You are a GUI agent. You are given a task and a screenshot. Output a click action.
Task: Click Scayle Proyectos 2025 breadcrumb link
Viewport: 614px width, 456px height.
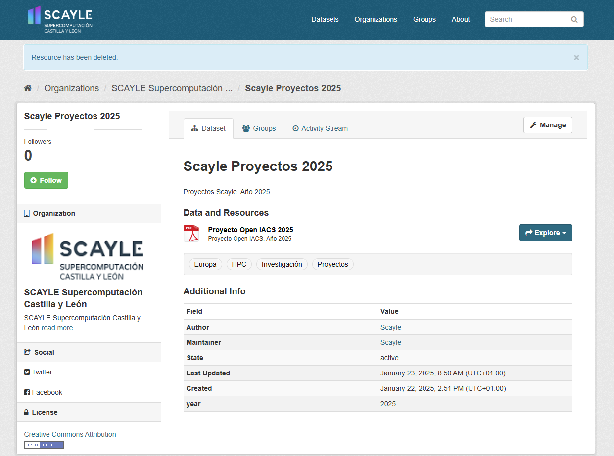[293, 88]
